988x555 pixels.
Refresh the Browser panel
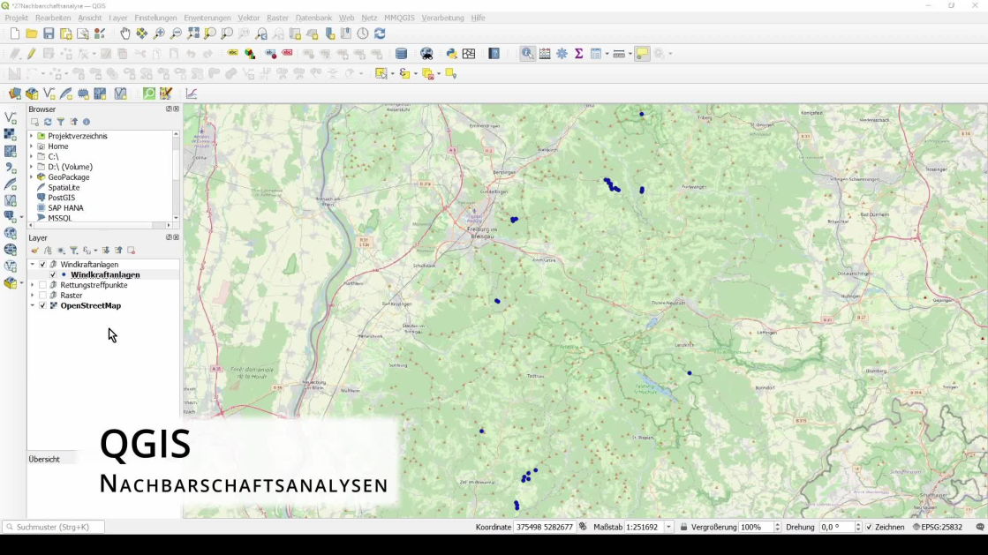[x=48, y=122]
